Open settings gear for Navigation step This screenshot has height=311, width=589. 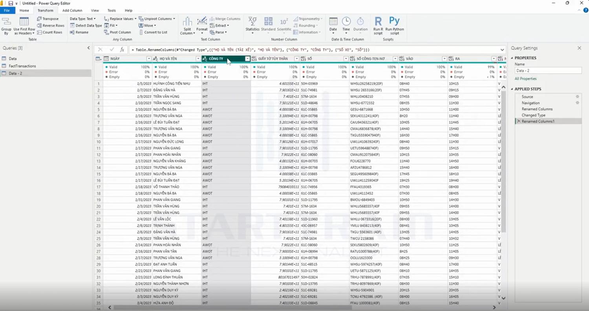(577, 103)
